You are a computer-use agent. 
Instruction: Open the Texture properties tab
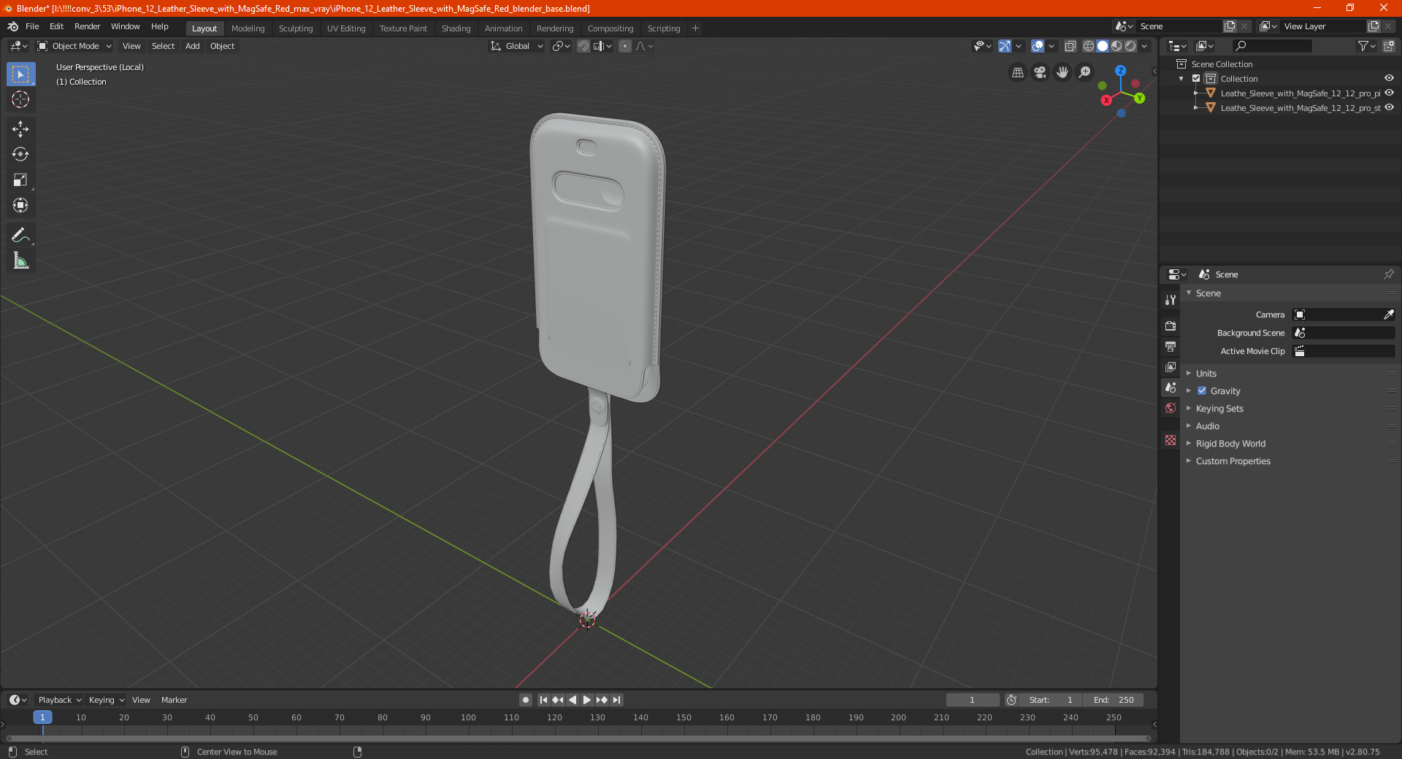pos(1171,440)
